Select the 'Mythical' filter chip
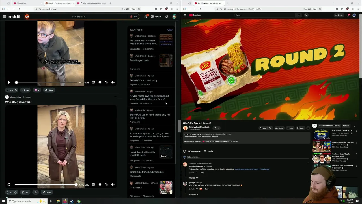 [x=346, y=126]
